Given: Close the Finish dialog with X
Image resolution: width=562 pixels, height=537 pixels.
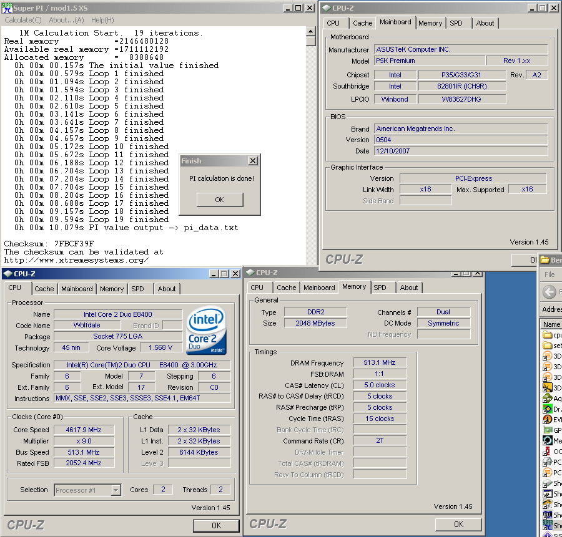Looking at the screenshot, I should pyautogui.click(x=253, y=161).
